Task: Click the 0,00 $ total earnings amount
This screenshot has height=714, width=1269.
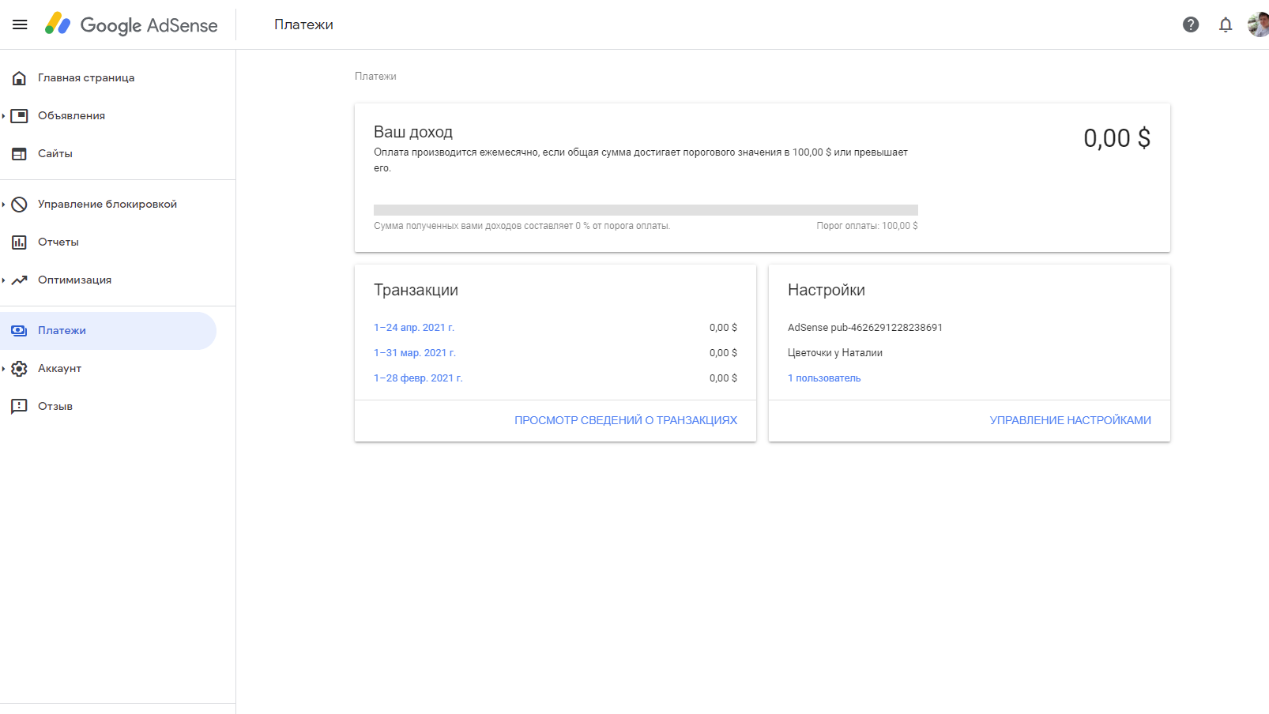Action: coord(1116,138)
